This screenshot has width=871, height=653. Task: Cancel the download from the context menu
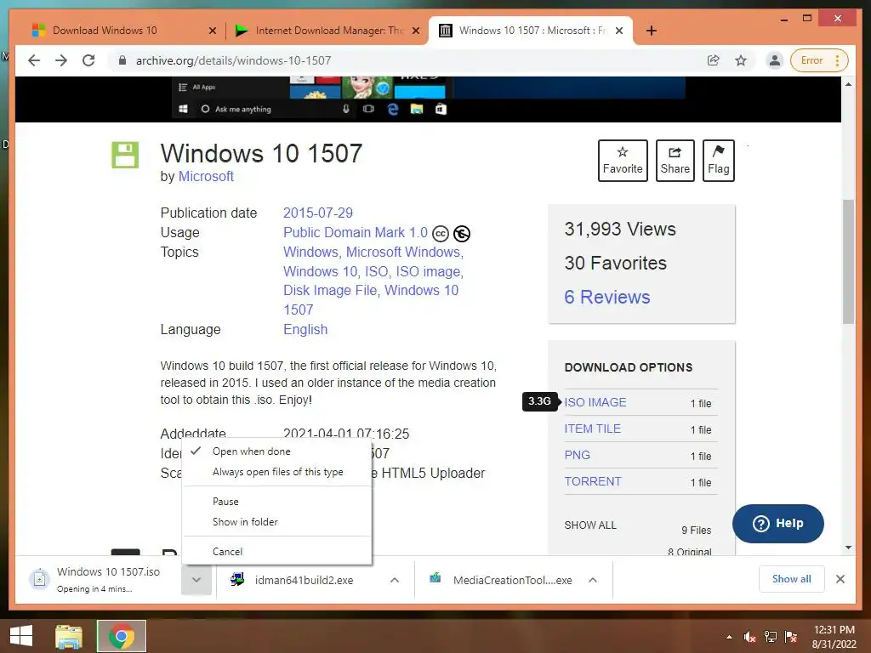pyautogui.click(x=276, y=551)
